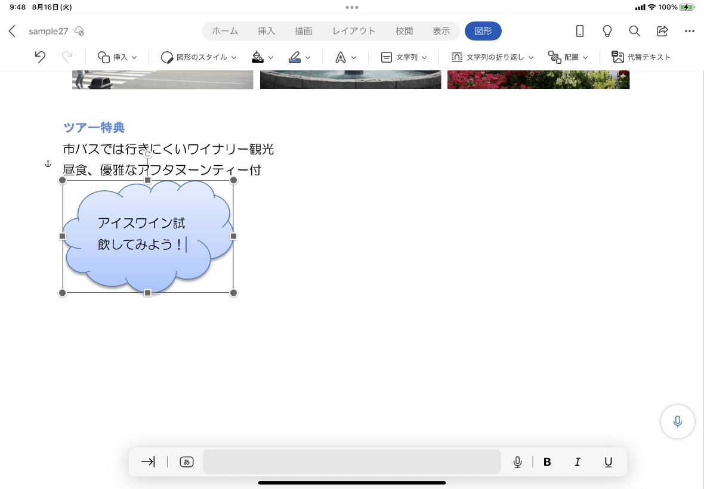Open the search magnifier
This screenshot has width=704, height=489.
[634, 31]
